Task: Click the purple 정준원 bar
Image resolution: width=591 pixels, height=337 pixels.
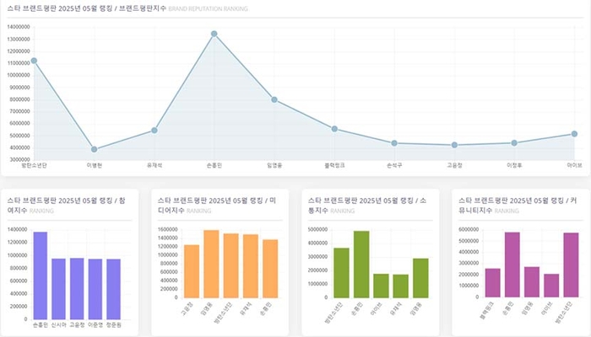Action: pos(113,289)
